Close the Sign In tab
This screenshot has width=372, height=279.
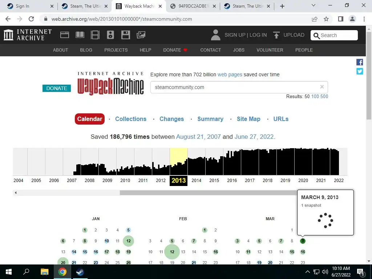click(x=52, y=6)
